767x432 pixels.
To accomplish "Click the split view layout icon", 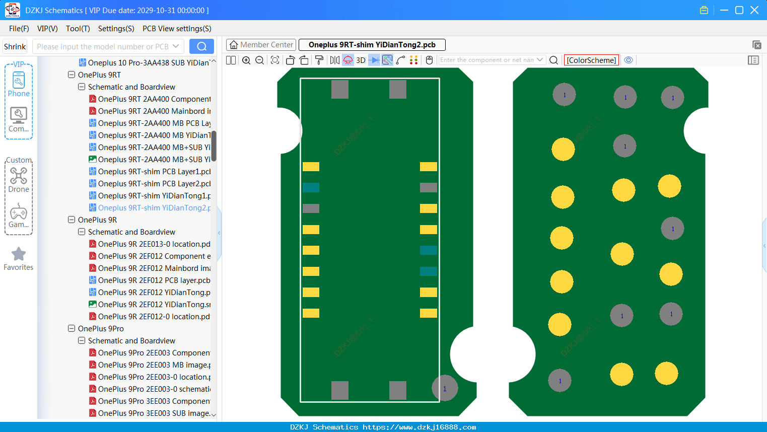I will [x=231, y=60].
